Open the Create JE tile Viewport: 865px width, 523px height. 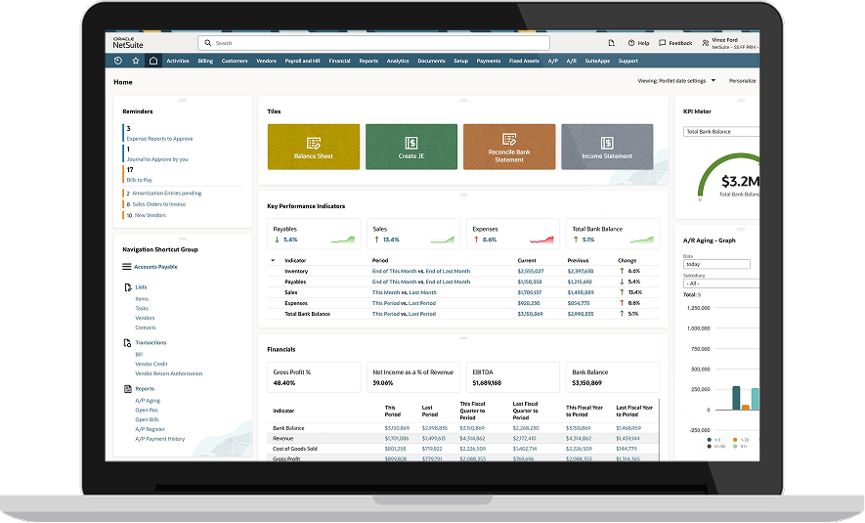[411, 147]
